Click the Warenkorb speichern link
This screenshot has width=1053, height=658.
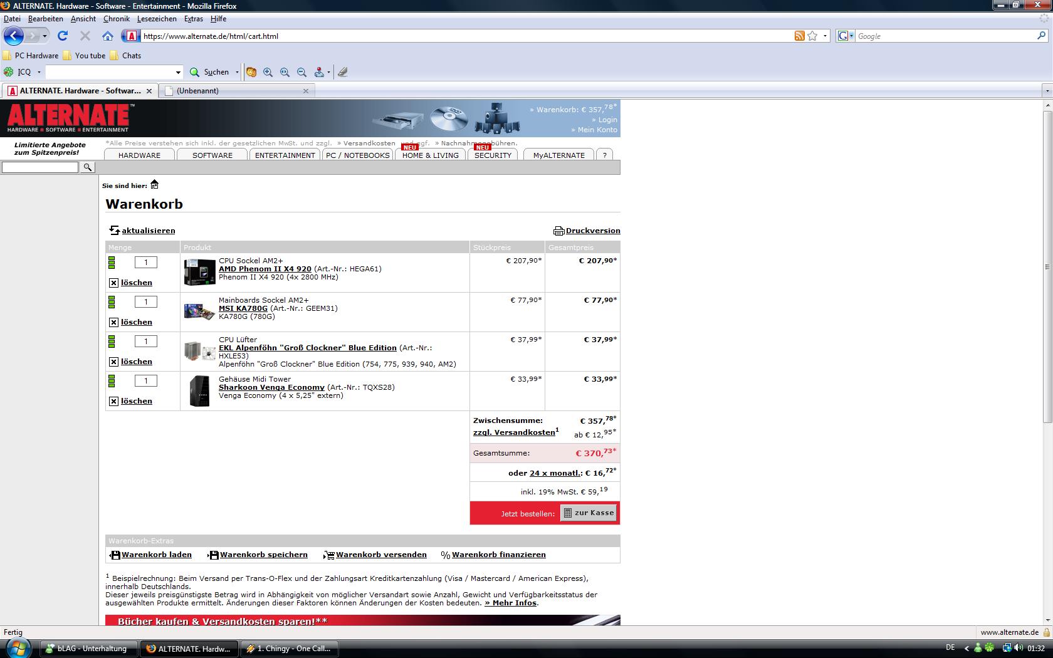(x=264, y=555)
